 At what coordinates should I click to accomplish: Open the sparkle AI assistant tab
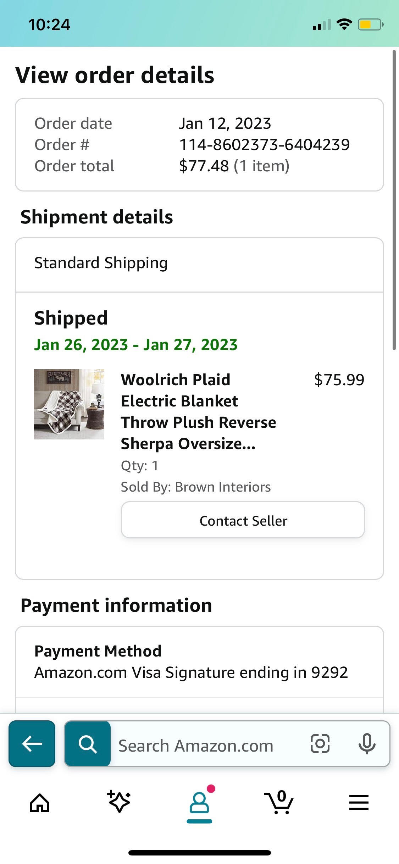click(x=119, y=802)
